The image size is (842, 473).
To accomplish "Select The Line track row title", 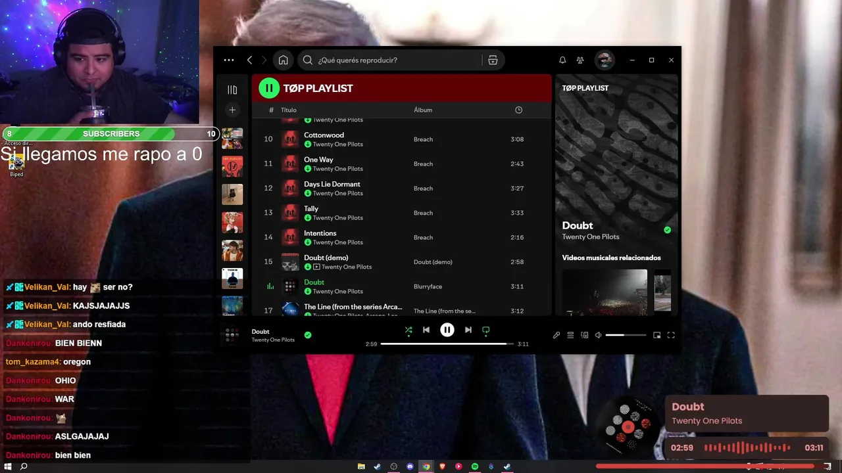I will (353, 307).
